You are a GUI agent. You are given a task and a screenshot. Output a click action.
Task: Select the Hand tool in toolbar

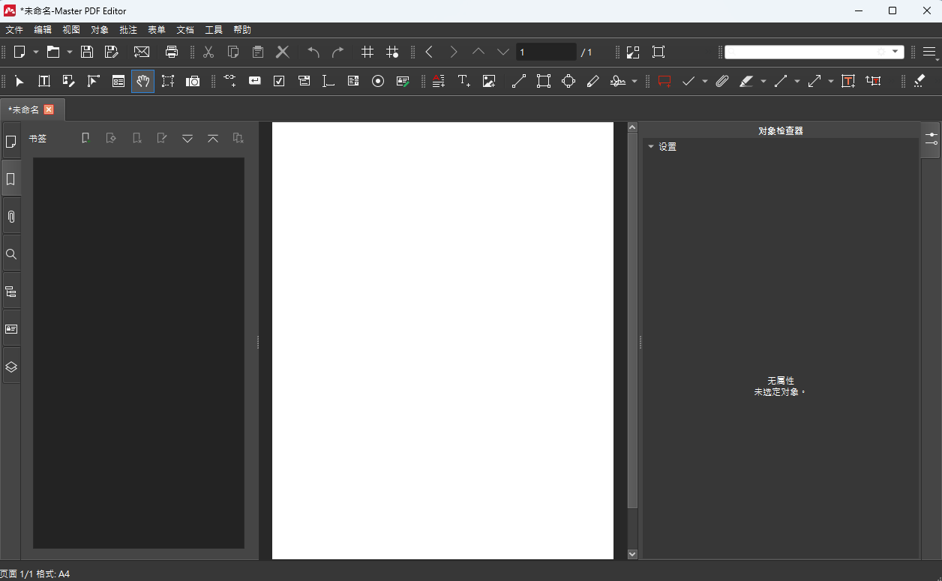[x=143, y=81]
